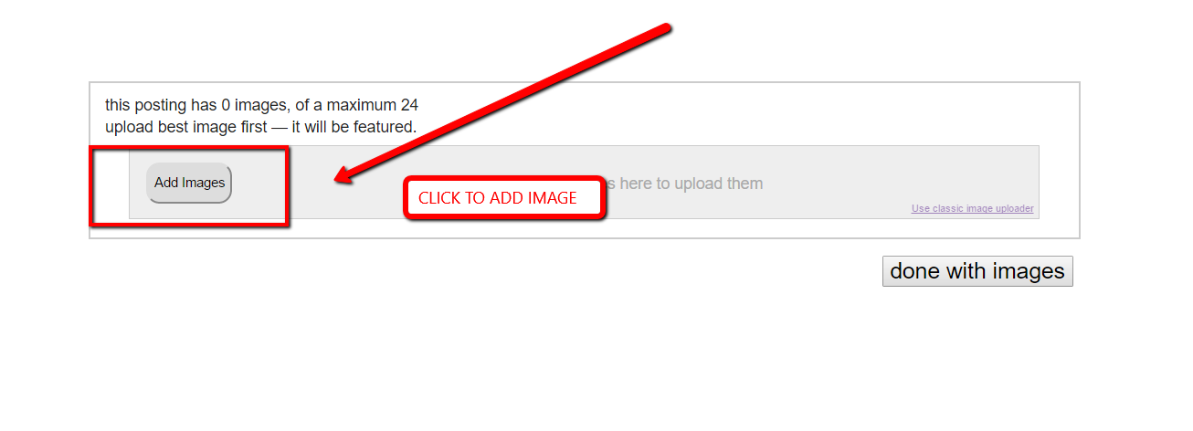Screen dimensions: 1193x431
Task: Click the word 'IMAGE' in the red callout
Action: pyautogui.click(x=553, y=198)
